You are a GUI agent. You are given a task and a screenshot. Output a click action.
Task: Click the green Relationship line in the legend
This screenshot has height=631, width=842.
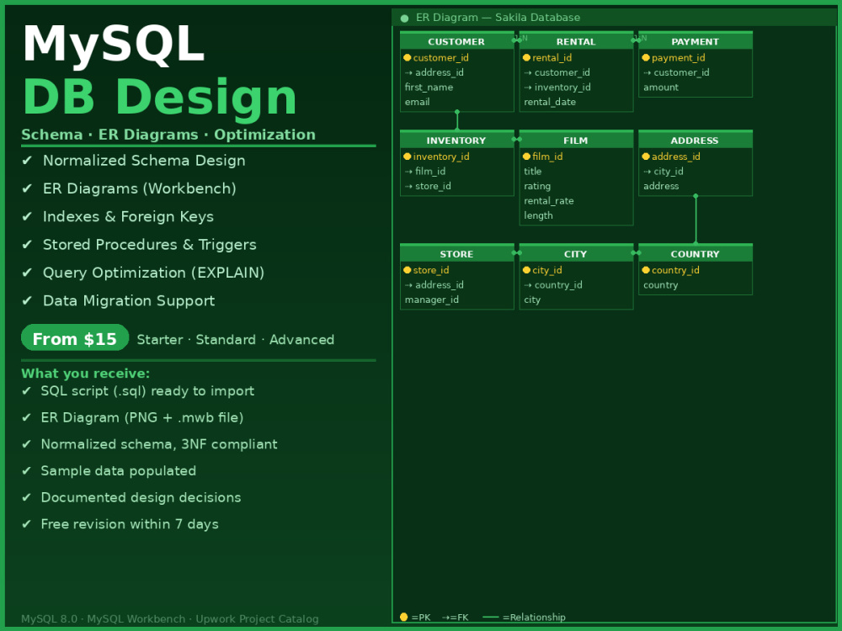(491, 617)
